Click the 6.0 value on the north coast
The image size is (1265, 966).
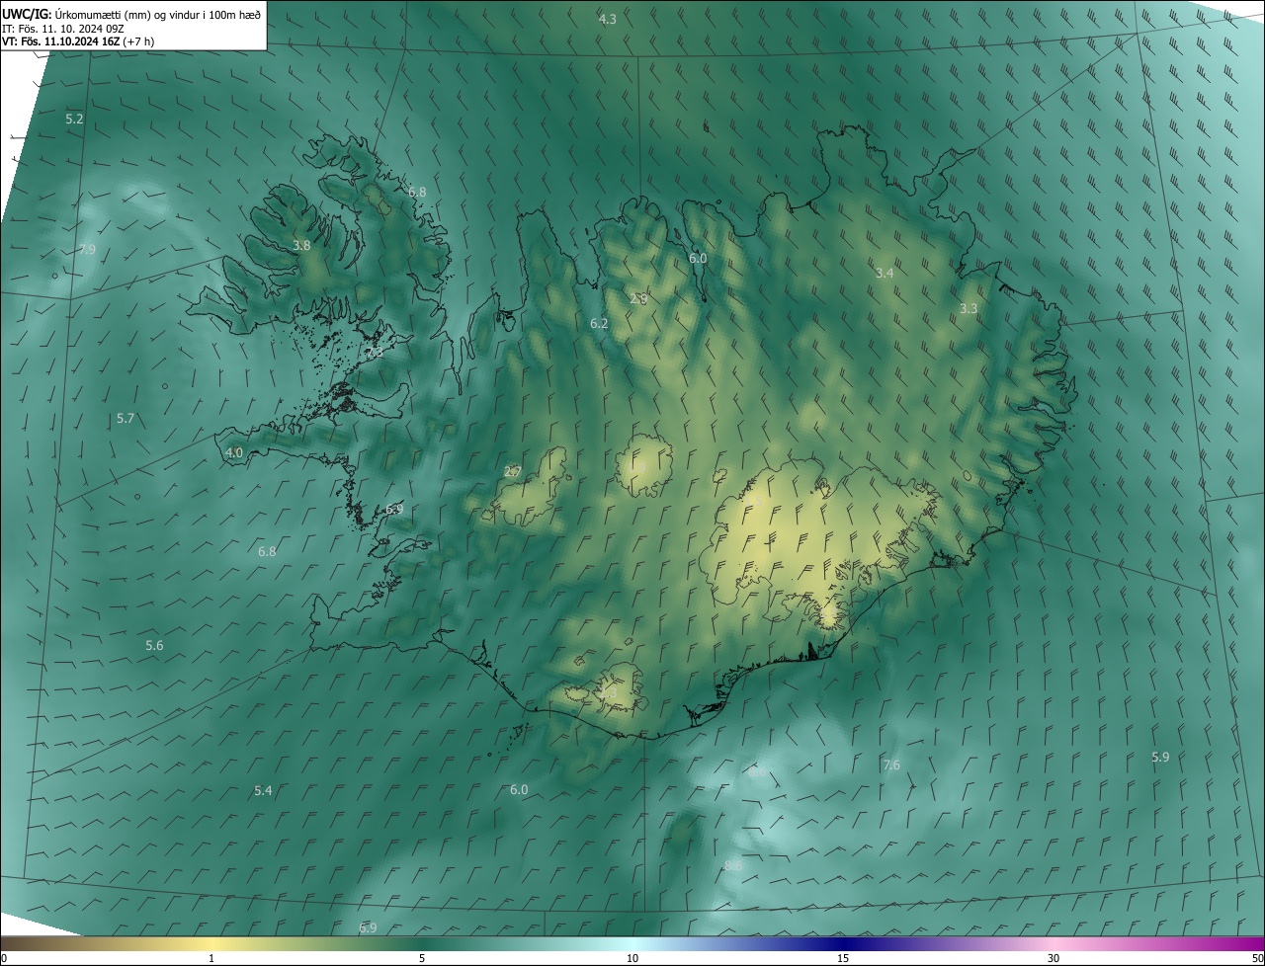(x=698, y=258)
